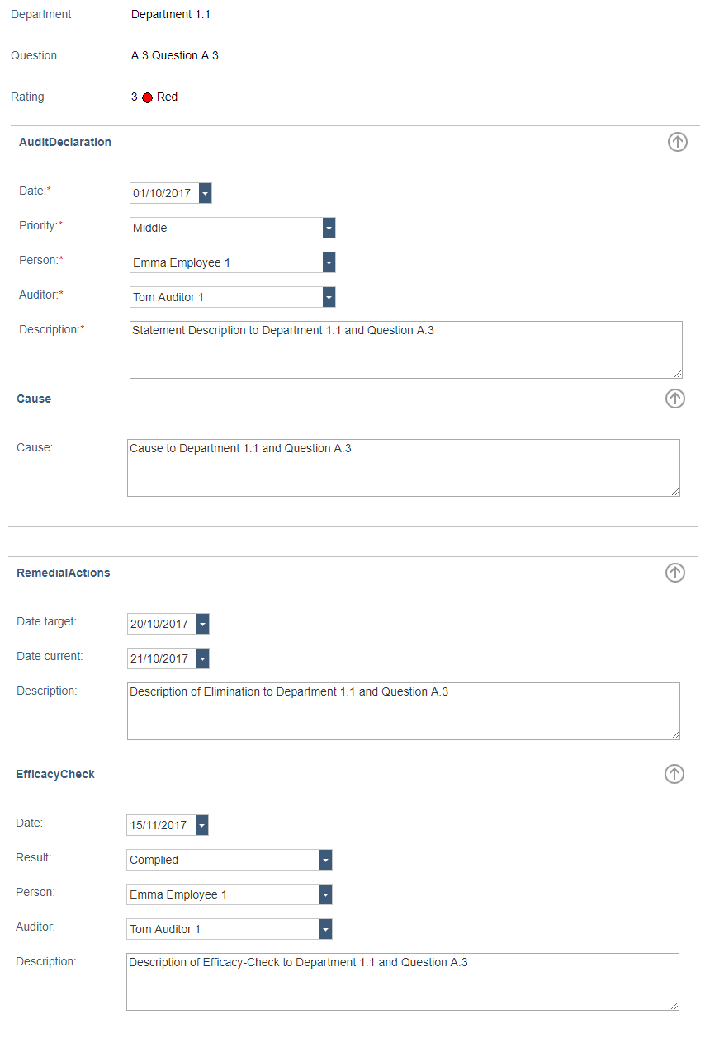Collapse the Cause section arrow icon

pos(674,399)
